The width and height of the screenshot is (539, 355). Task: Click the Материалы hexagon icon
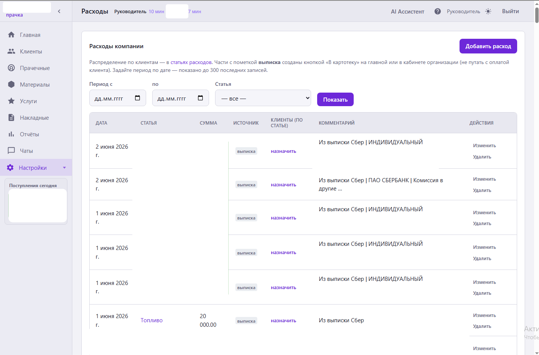[11, 84]
